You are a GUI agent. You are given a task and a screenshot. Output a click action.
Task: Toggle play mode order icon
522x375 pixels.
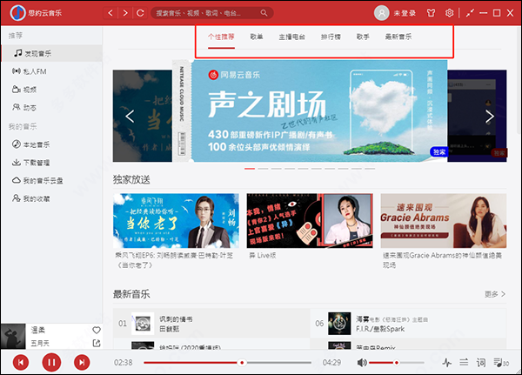click(464, 362)
